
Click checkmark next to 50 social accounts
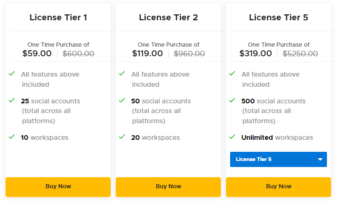(x=122, y=100)
